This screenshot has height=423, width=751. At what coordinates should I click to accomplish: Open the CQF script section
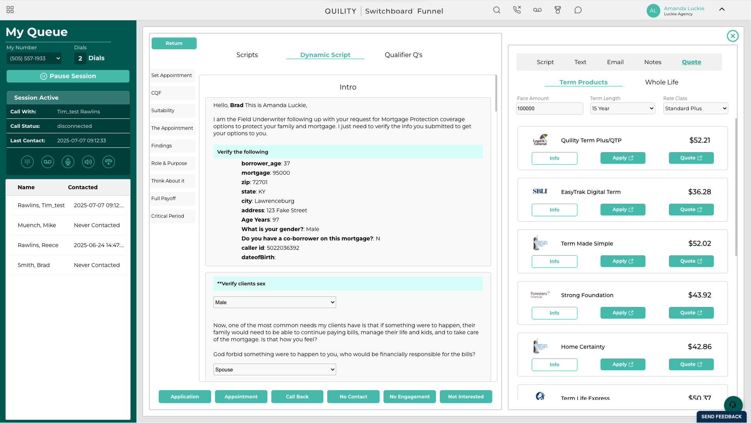tap(172, 93)
